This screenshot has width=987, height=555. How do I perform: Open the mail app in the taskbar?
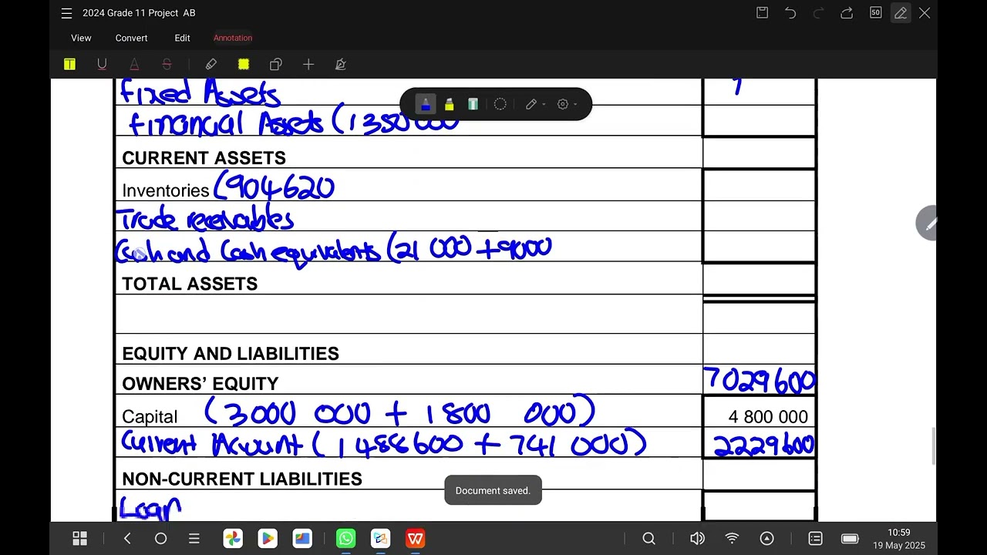(380, 538)
